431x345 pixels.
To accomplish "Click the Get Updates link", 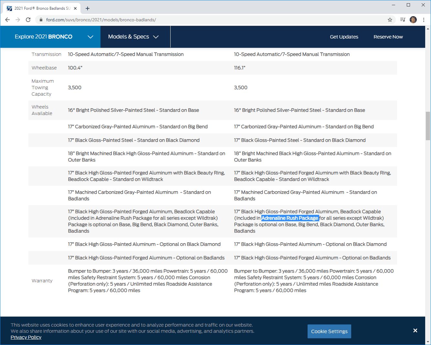I will [344, 37].
